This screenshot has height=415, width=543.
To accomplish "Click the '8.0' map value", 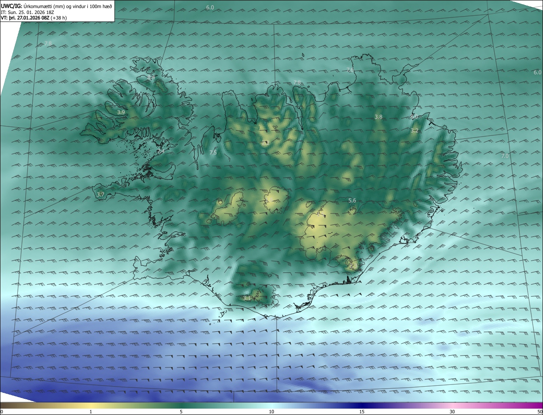I will pyautogui.click(x=414, y=116).
